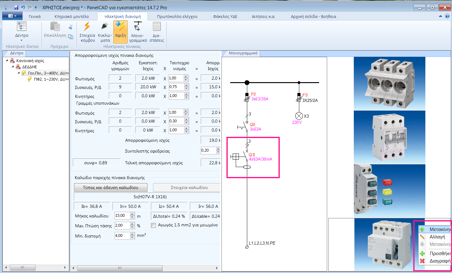Collapse the Κανονική ισχύς tree node

pos(7,61)
